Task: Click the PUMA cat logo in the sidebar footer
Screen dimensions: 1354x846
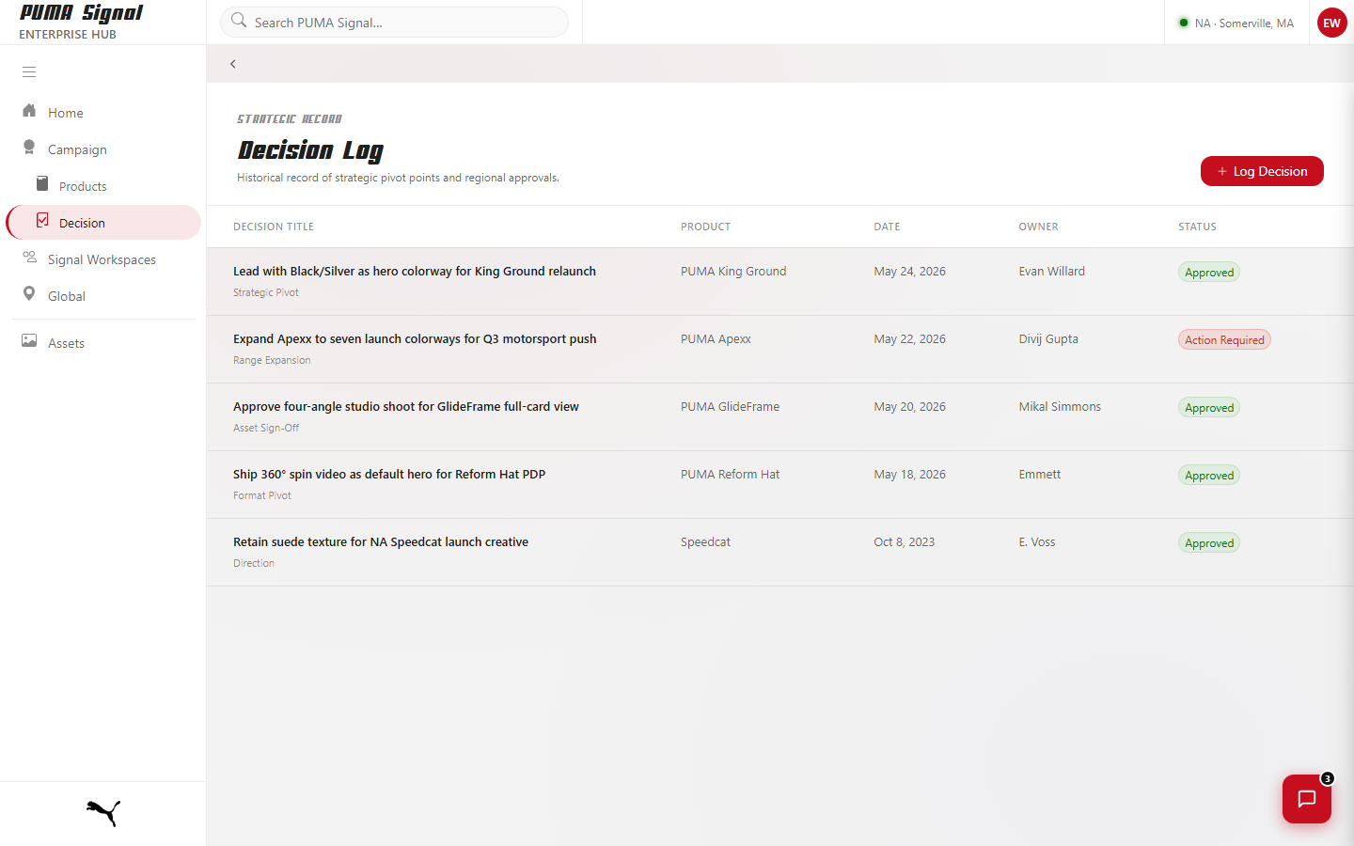Action: tap(103, 813)
